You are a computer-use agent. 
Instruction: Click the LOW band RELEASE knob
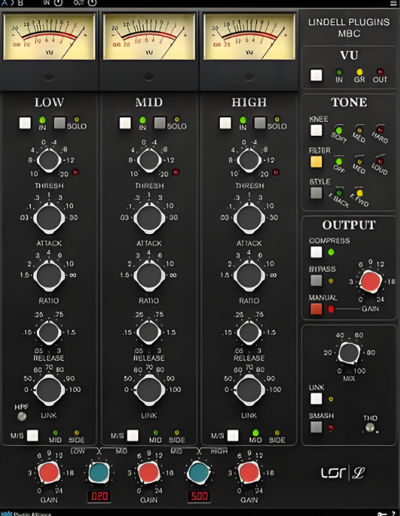click(x=49, y=332)
